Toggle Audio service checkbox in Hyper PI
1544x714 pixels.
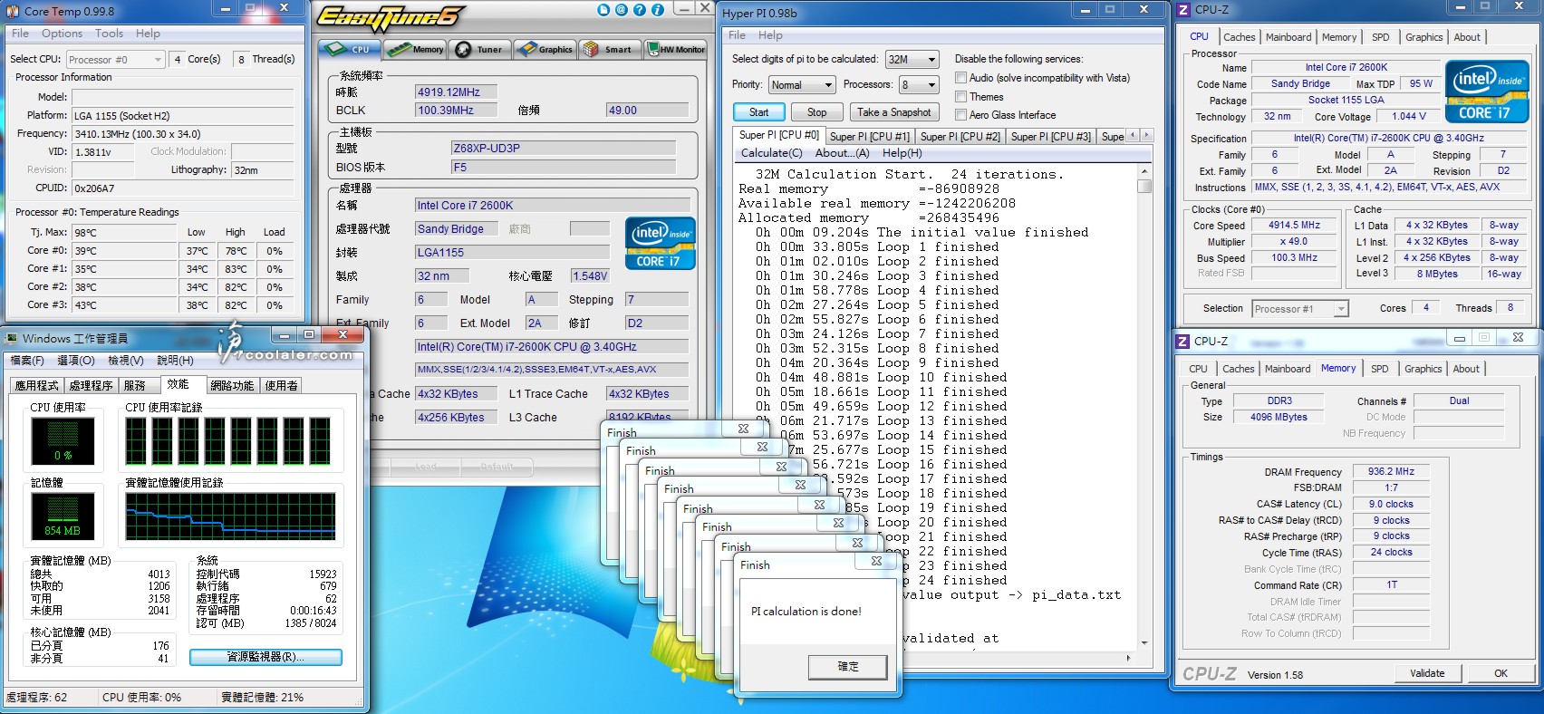click(960, 78)
